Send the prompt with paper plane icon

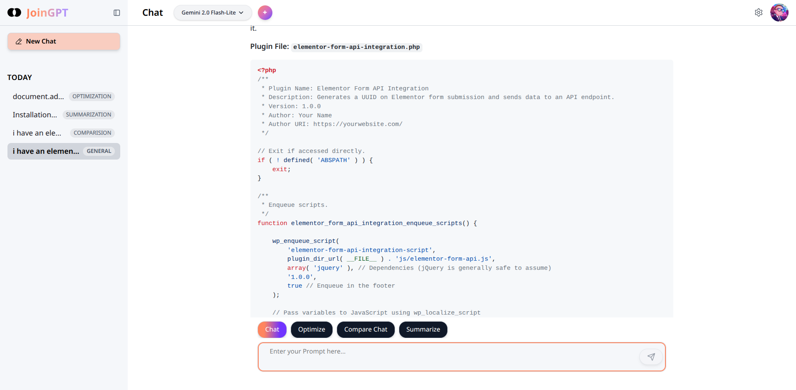point(651,357)
